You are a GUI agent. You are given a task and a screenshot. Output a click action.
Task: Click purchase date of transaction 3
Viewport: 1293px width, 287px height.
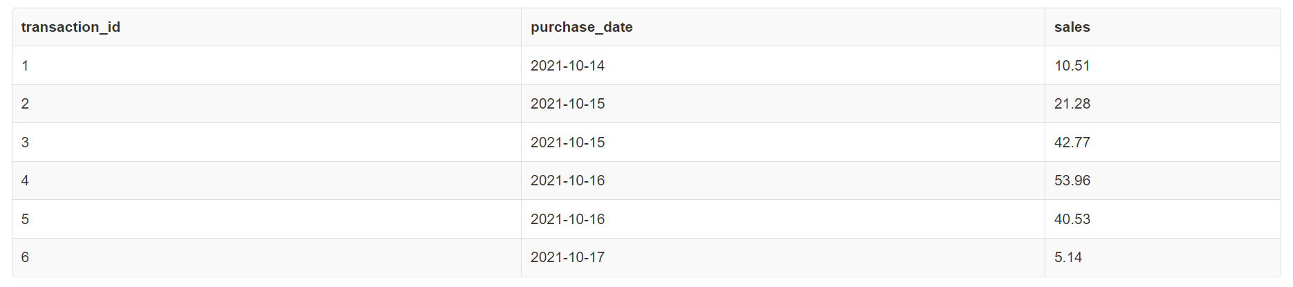pos(567,142)
